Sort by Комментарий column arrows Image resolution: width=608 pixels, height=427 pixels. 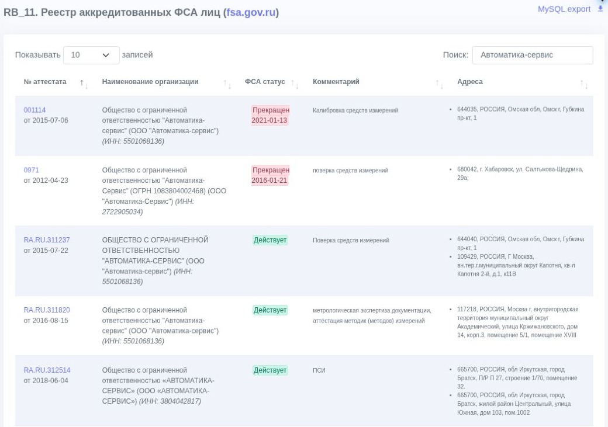tap(439, 84)
